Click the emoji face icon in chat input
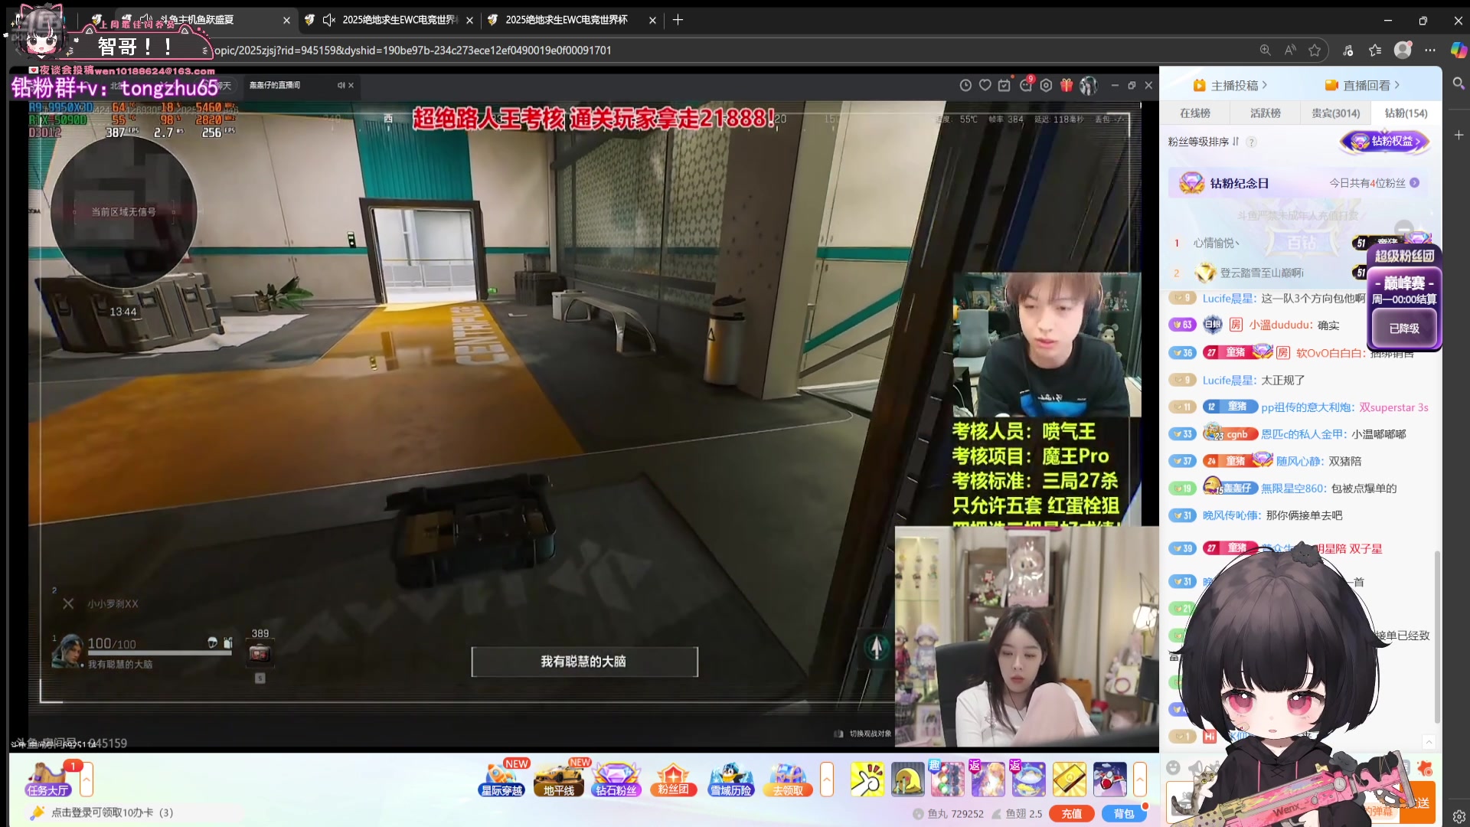This screenshot has width=1470, height=827. tap(1174, 768)
